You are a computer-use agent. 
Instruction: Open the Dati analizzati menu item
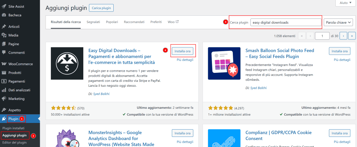point(20,90)
